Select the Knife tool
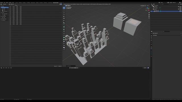Viewport: 182px width, 102px height. tap(64, 35)
